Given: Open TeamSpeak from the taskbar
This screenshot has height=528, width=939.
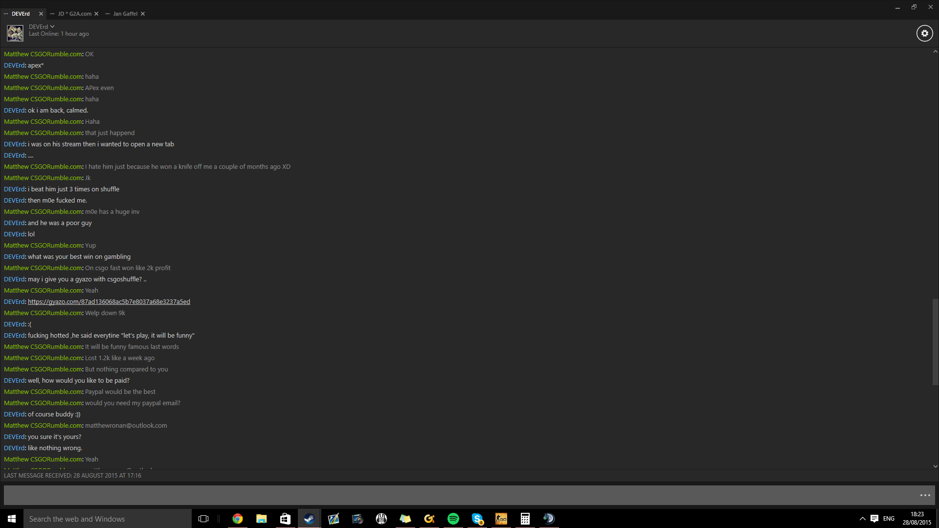Looking at the screenshot, I should [x=549, y=519].
